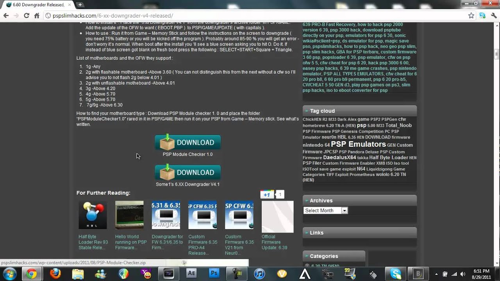Open Half Byte Loader Rev 93 thumbnail
The width and height of the screenshot is (500, 281).
tap(93, 215)
